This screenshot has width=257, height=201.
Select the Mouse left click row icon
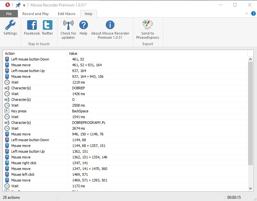7,174
